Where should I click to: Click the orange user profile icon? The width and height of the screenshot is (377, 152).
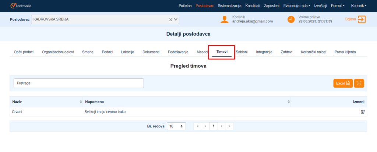[x=224, y=19]
